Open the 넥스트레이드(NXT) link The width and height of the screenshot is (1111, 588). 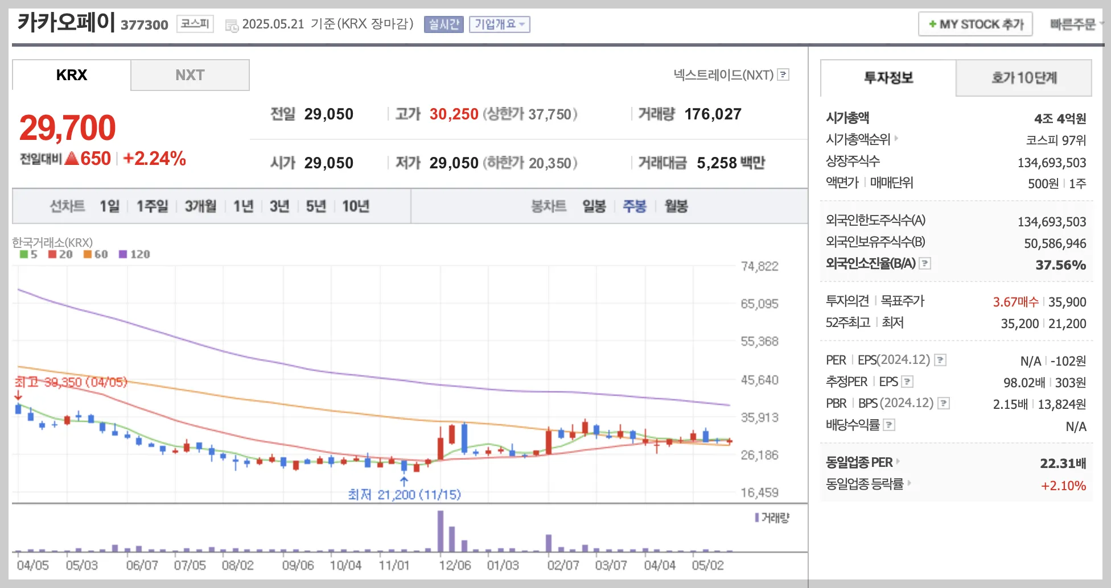pos(723,74)
